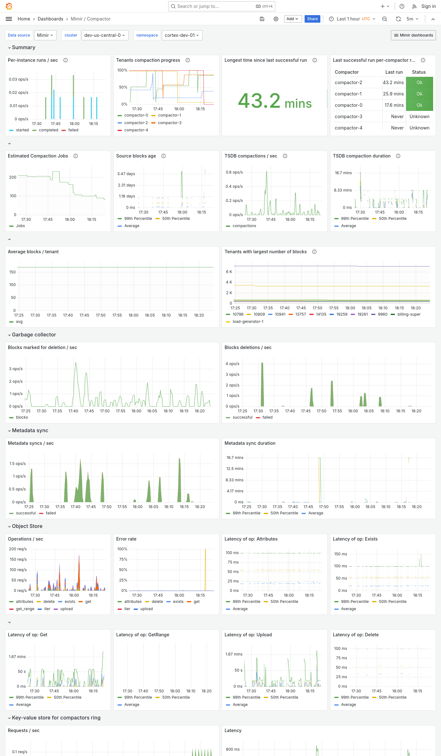Screen dimensions: 441x756
Task: Show info for Last successful run per-compactor
Action: click(423, 60)
